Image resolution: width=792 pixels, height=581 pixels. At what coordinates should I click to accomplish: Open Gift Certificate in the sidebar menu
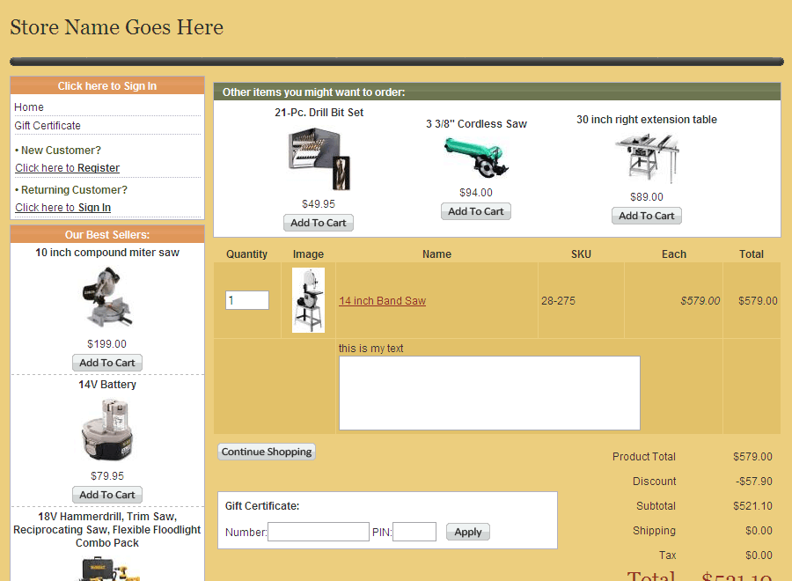point(48,126)
